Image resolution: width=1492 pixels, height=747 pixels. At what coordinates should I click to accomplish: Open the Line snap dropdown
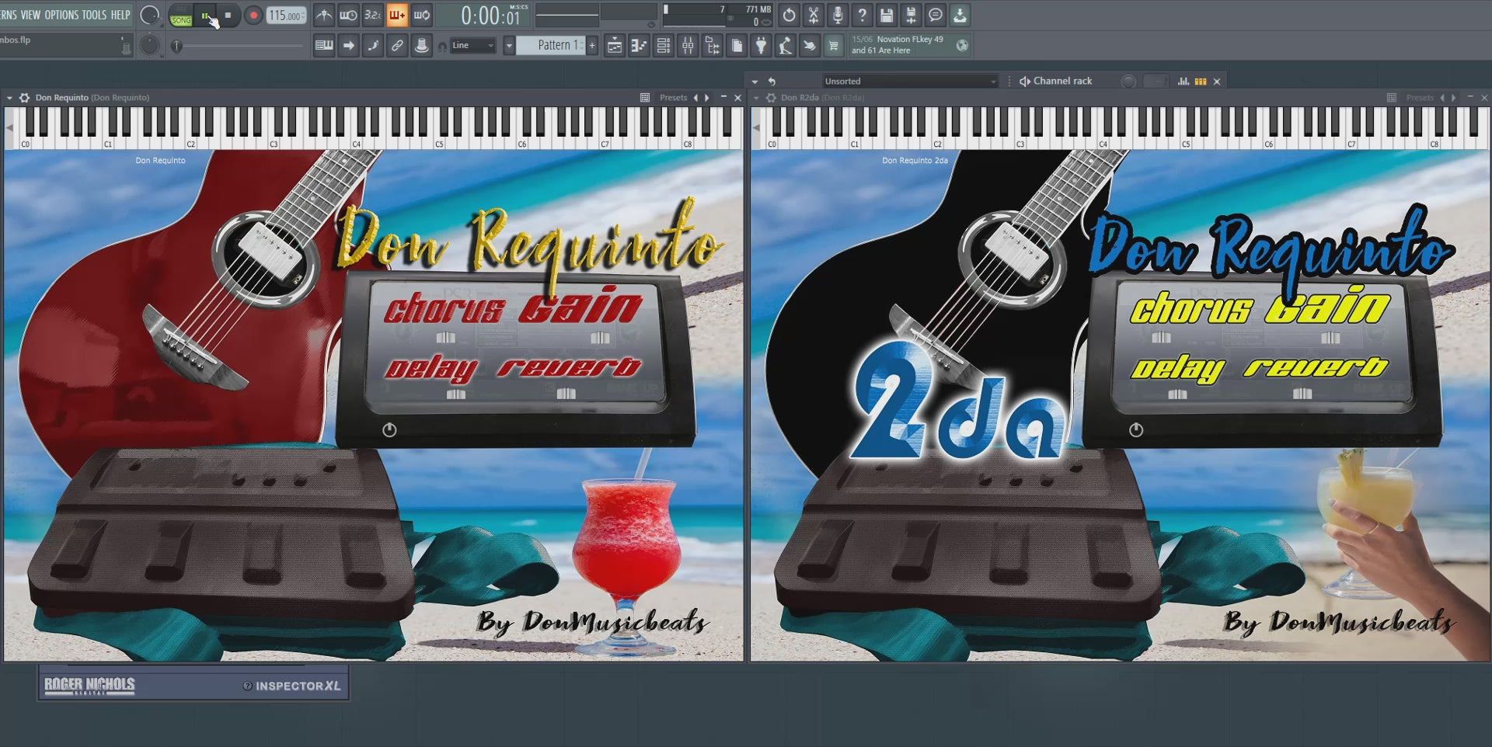[472, 46]
